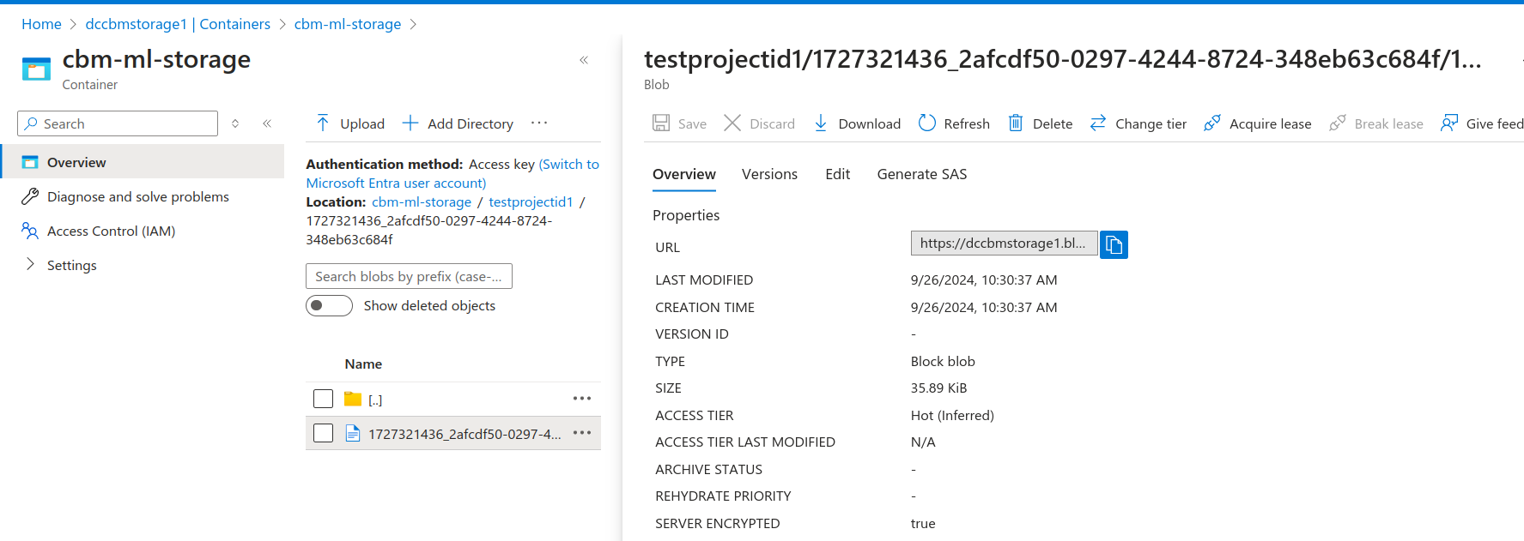Image resolution: width=1524 pixels, height=541 pixels.
Task: Click the Upload arrow icon
Action: 323,123
